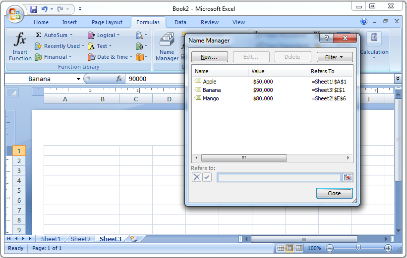
Task: Click the Redo arrow icon
Action: click(x=60, y=9)
